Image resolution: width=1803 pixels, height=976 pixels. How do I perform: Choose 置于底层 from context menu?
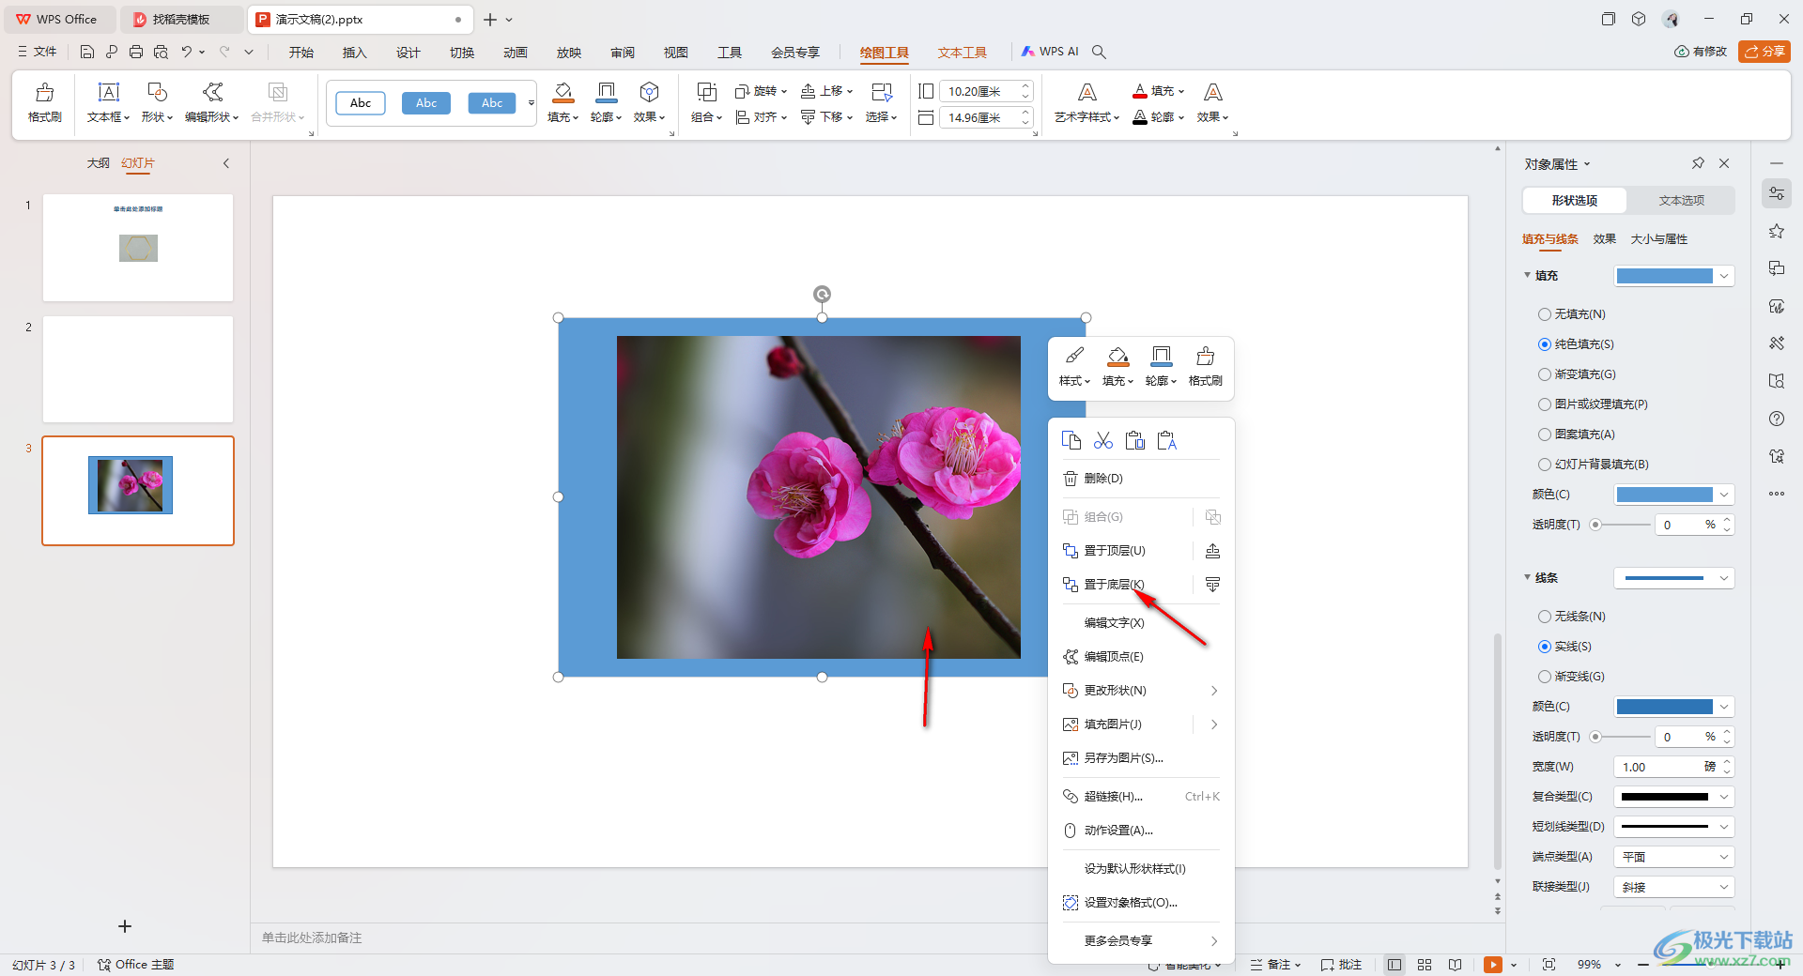1114,585
